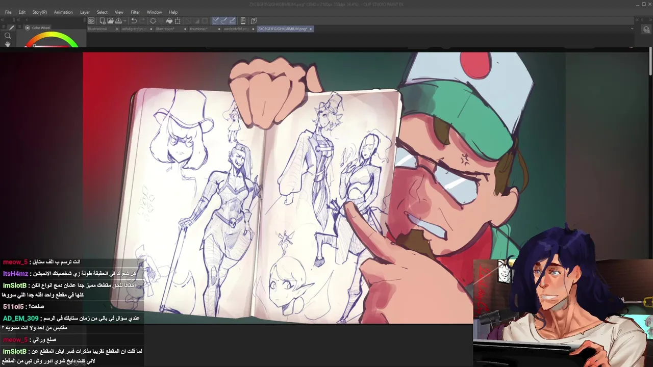Open the Material palette icon at right
Image resolution: width=653 pixels, height=367 pixels.
(x=646, y=30)
